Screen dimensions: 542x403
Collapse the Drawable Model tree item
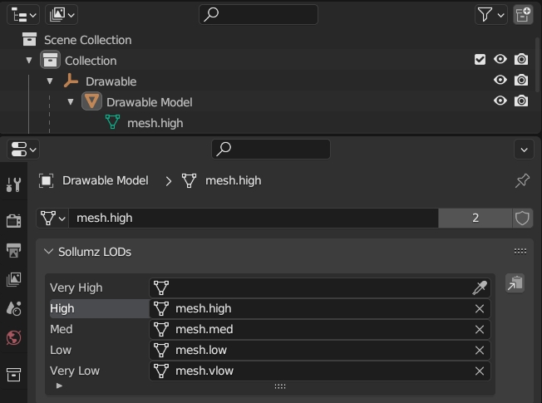(71, 102)
